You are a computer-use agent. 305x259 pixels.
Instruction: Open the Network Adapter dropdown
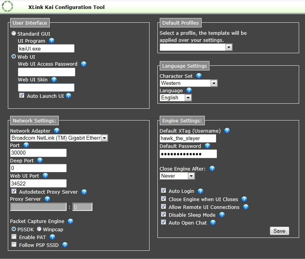coord(59,138)
